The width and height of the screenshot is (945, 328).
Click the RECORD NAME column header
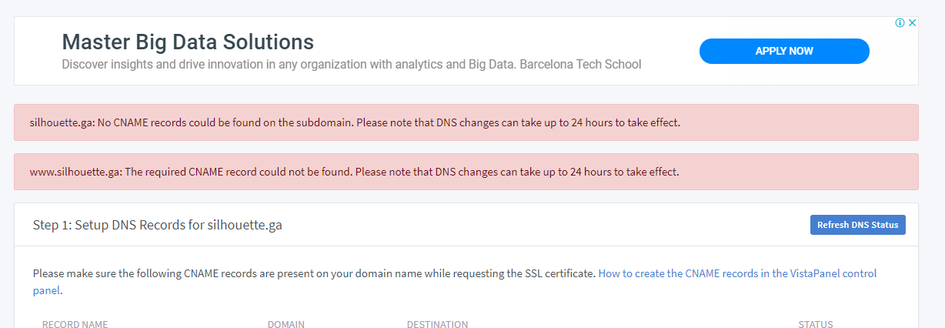(x=75, y=324)
